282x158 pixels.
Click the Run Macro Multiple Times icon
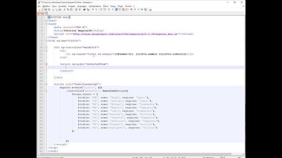pyautogui.click(x=142, y=10)
